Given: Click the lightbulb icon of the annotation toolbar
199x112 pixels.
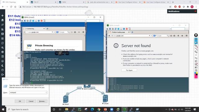Looking at the screenshot, I should coord(196,35).
